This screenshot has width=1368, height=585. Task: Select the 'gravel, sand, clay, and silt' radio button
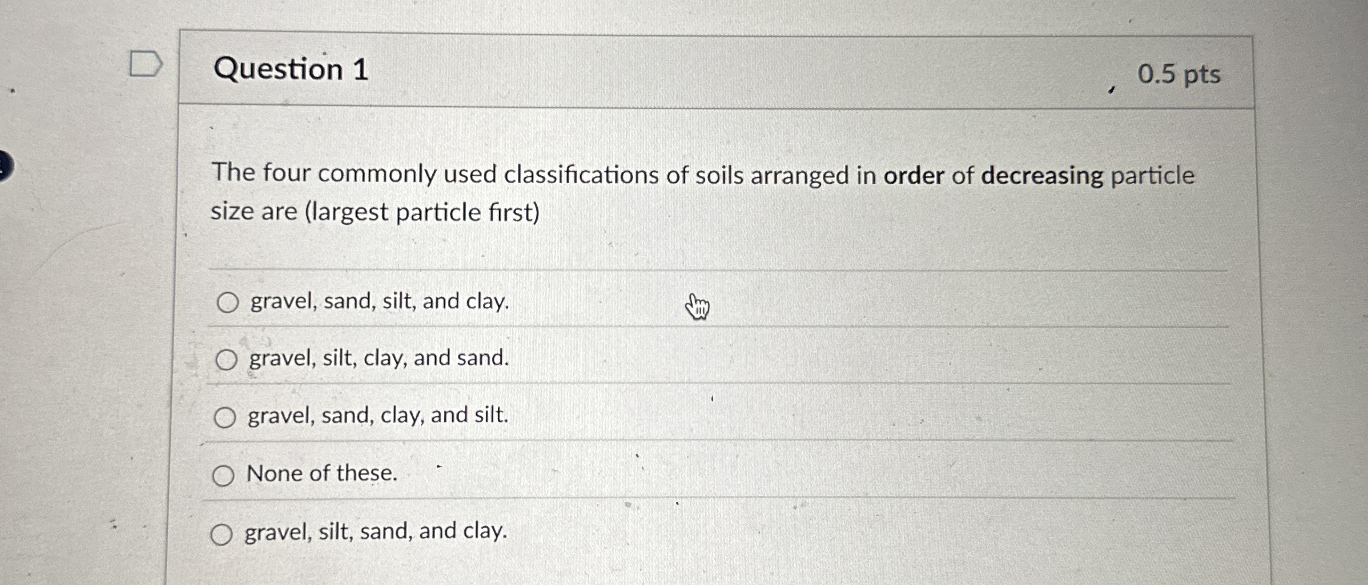[225, 417]
